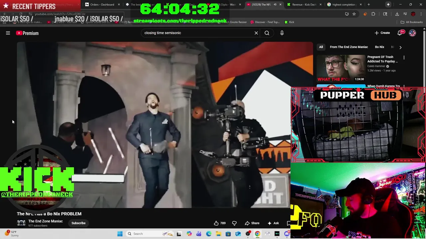Image resolution: width=426 pixels, height=239 pixels.
Task: Open the Windows Start menu
Action: point(120,234)
